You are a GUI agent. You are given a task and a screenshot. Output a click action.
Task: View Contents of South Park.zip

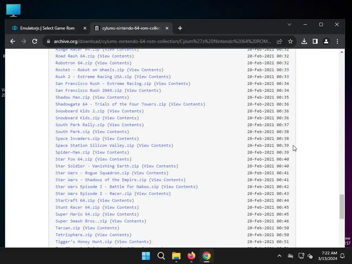[x=111, y=132]
